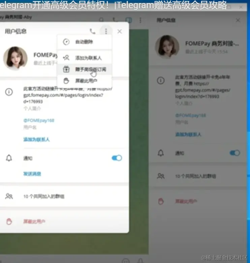Click the gift box icon in the menu
250x263 pixels.
pyautogui.click(x=66, y=69)
